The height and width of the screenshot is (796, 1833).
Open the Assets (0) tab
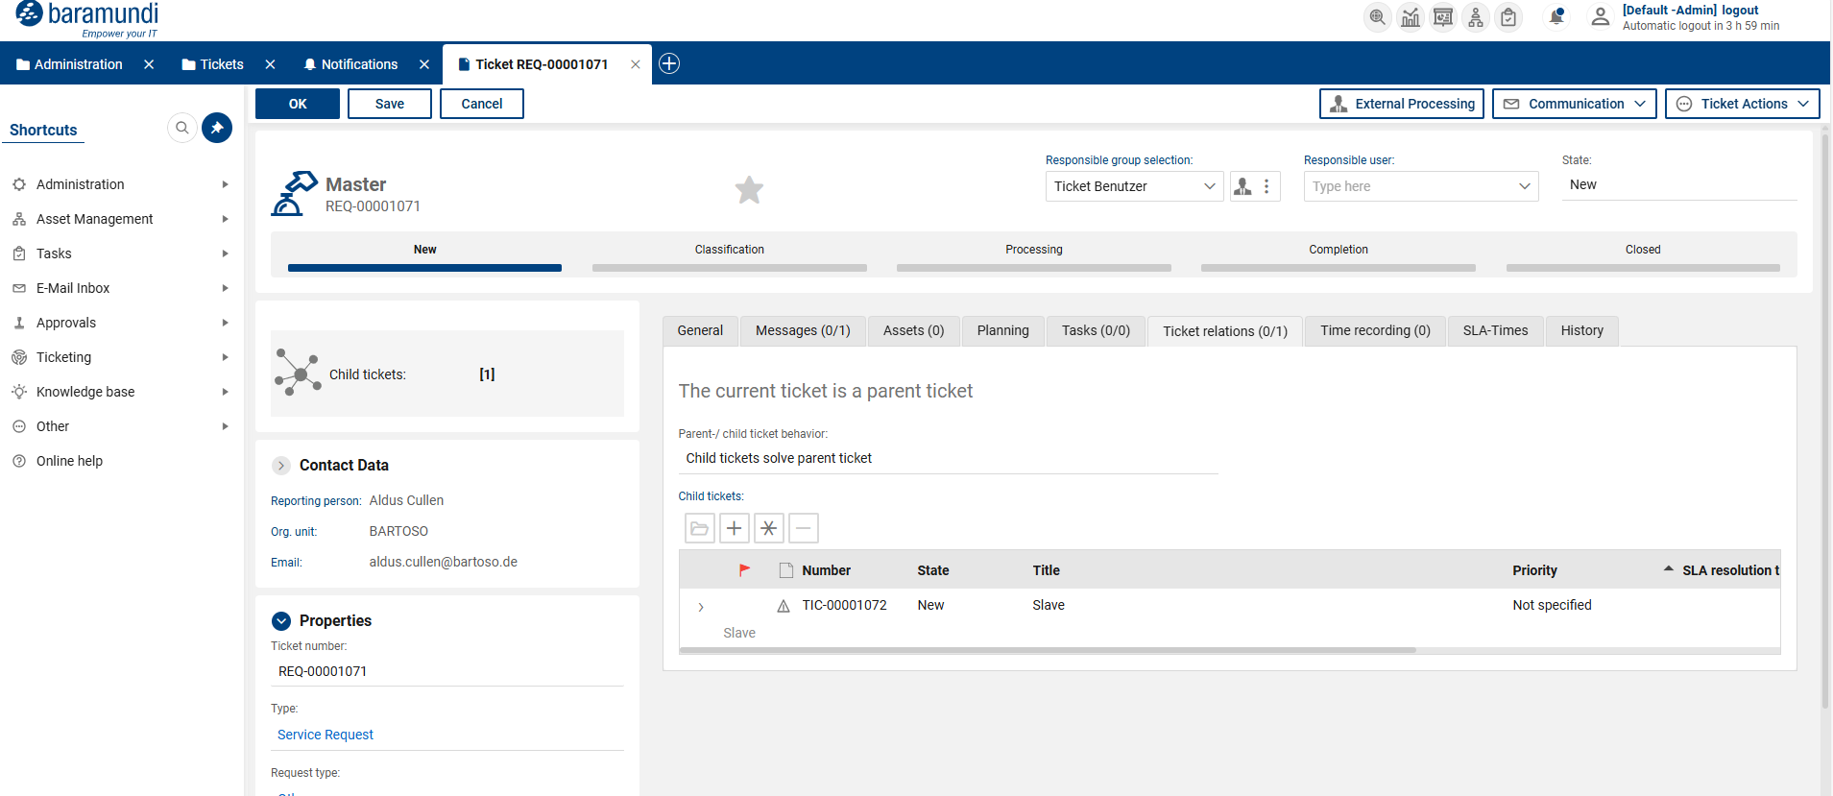point(914,330)
